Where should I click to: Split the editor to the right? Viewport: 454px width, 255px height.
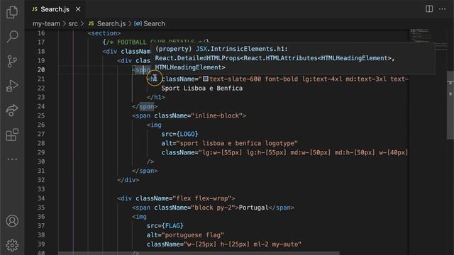coord(429,9)
